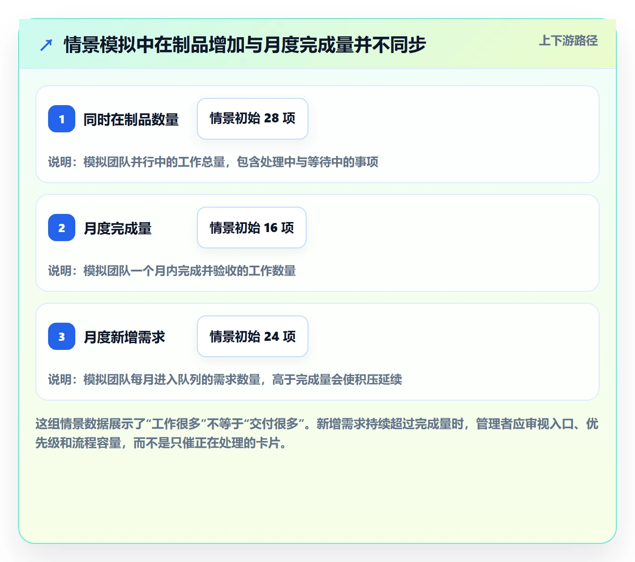
Task: Click the description mentioning 高于完成量会使积压延续
Action: (225, 379)
